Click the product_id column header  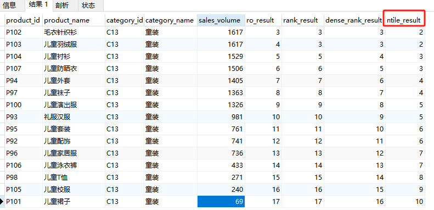click(24, 20)
